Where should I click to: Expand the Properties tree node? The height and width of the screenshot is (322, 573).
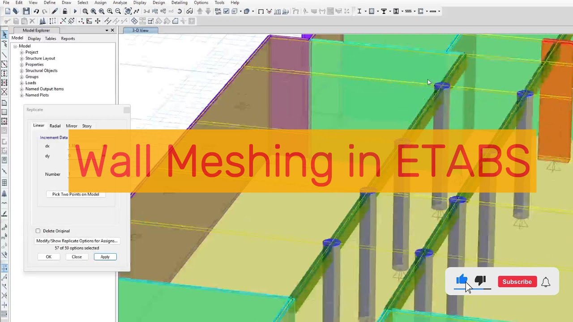21,64
